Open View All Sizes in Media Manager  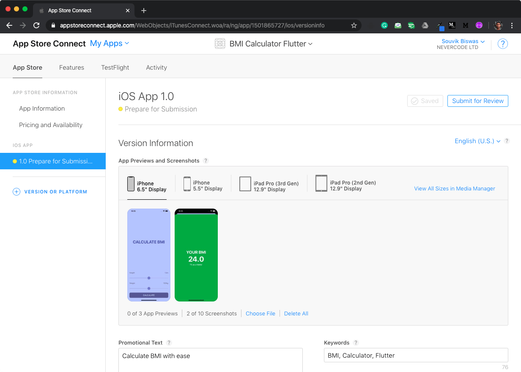coord(455,189)
